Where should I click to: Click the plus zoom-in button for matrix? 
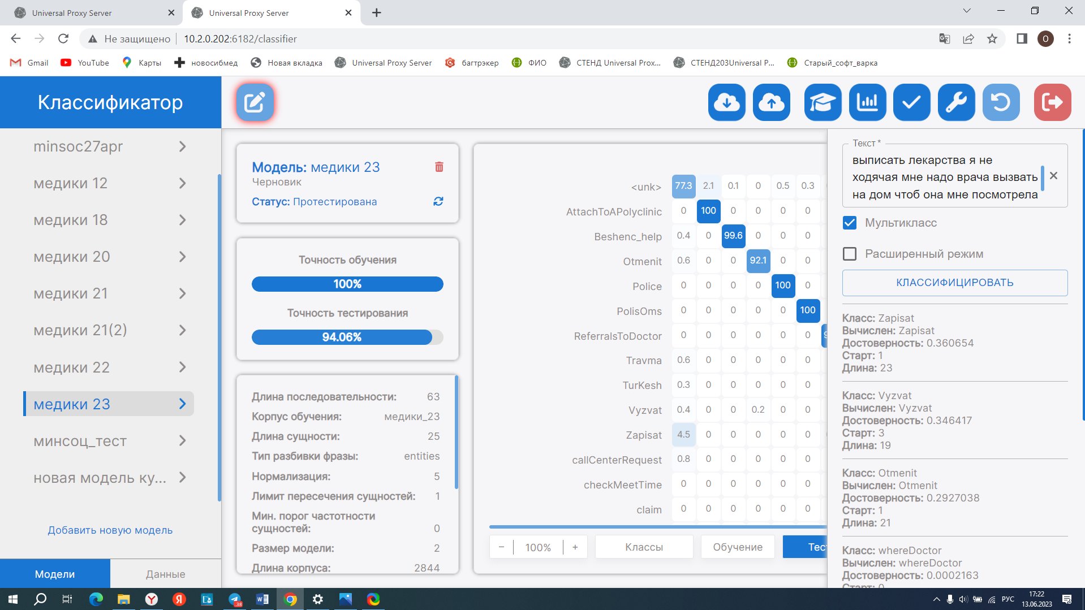point(575,547)
